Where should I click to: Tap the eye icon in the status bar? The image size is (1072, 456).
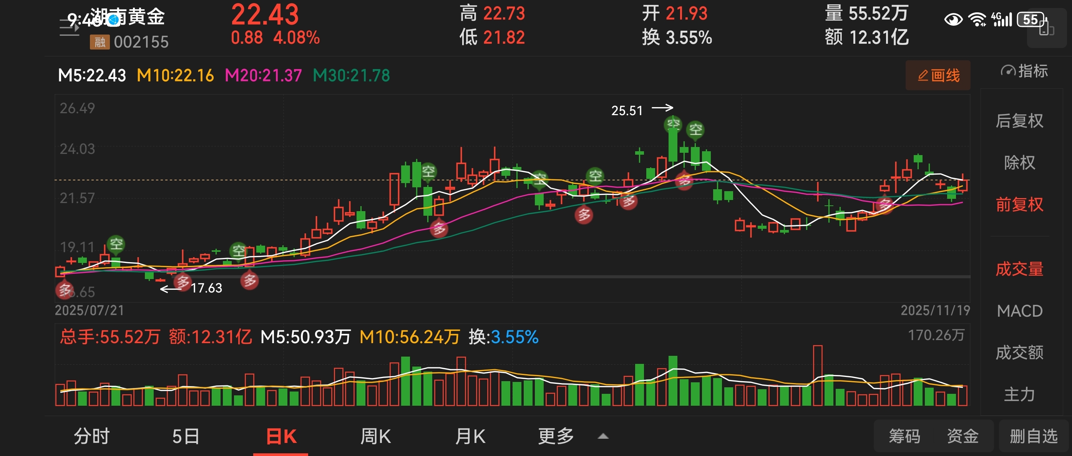pos(953,20)
